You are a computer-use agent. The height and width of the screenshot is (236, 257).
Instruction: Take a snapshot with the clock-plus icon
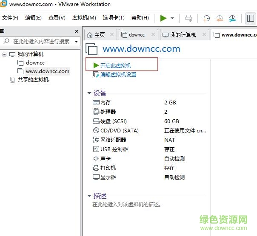[x=206, y=18]
